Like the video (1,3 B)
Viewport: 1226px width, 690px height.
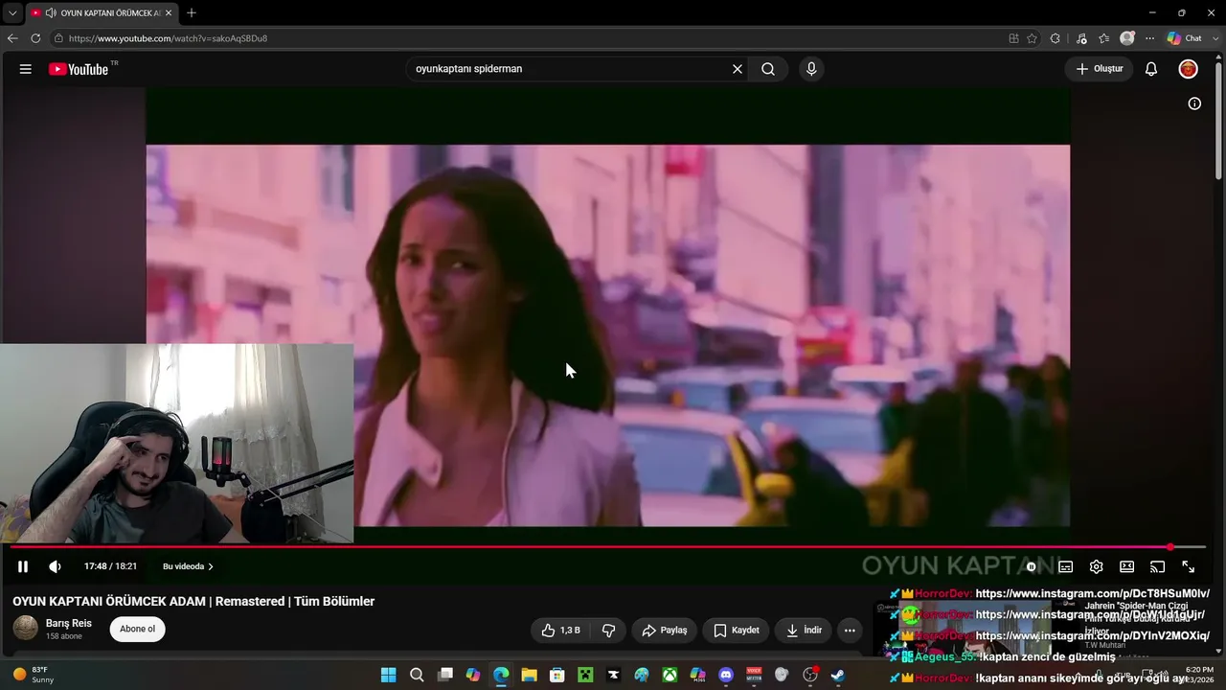[x=560, y=630]
